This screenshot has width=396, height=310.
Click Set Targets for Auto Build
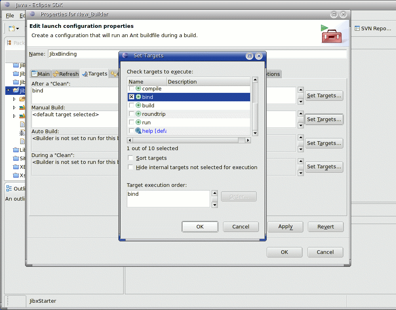coord(324,143)
